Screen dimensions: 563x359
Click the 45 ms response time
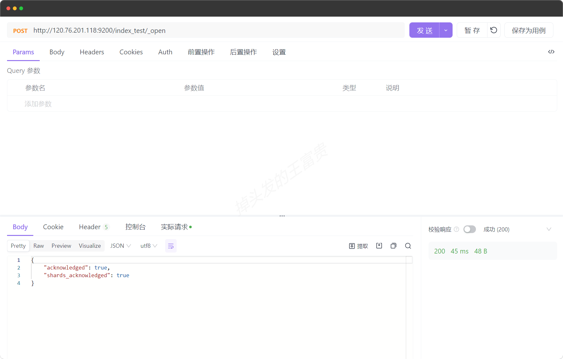tap(460, 251)
